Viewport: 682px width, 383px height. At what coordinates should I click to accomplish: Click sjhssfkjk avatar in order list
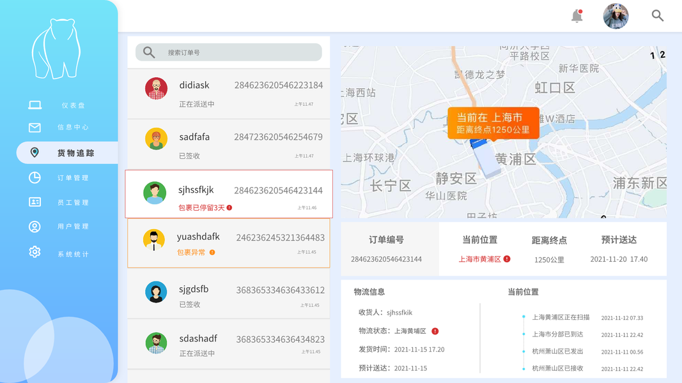(155, 193)
